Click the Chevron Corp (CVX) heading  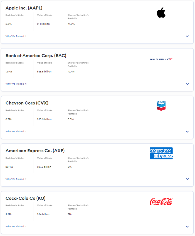coord(27,103)
